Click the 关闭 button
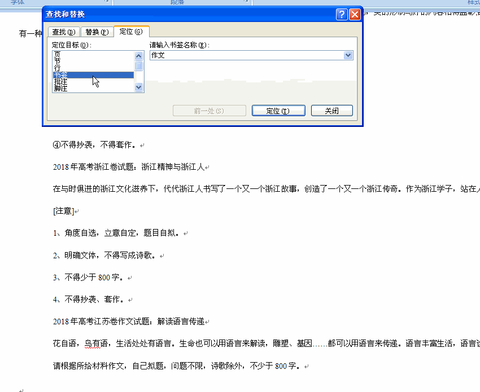 pyautogui.click(x=332, y=111)
